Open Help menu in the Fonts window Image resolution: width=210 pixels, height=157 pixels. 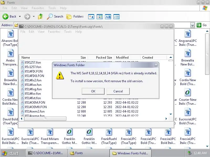tap(63, 8)
